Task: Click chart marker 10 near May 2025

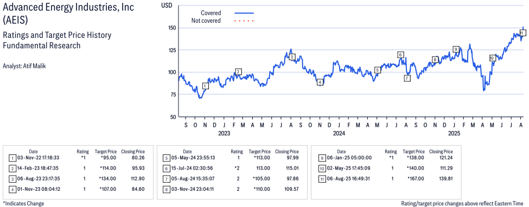Action: click(492, 58)
